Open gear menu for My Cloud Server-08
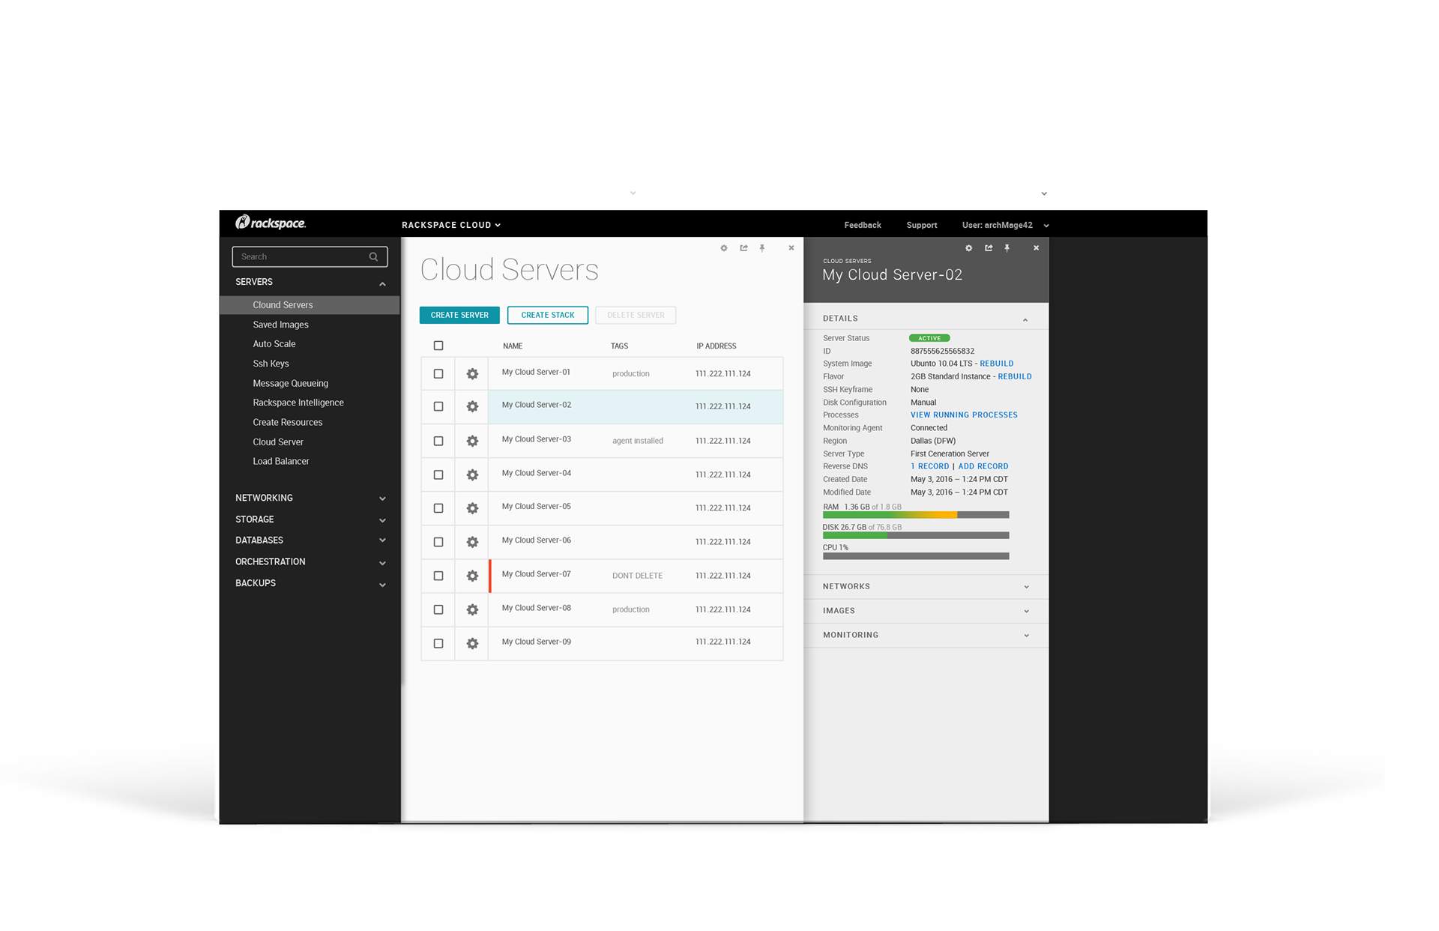 coord(472,609)
